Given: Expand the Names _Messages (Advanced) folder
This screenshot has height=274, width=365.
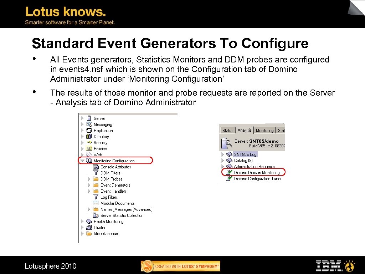Looking at the screenshot, I should point(88,209).
